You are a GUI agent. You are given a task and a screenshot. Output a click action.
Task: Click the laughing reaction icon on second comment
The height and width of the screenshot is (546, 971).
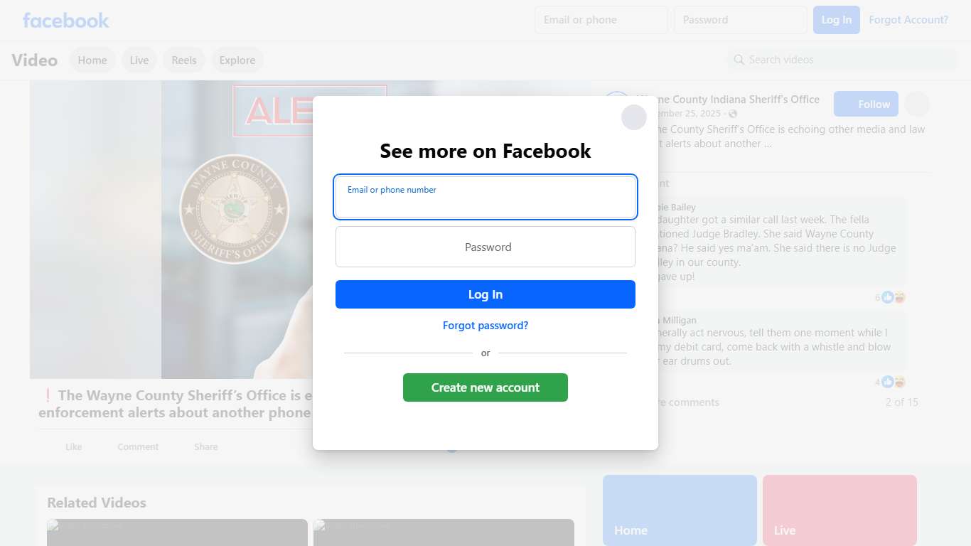click(x=900, y=382)
